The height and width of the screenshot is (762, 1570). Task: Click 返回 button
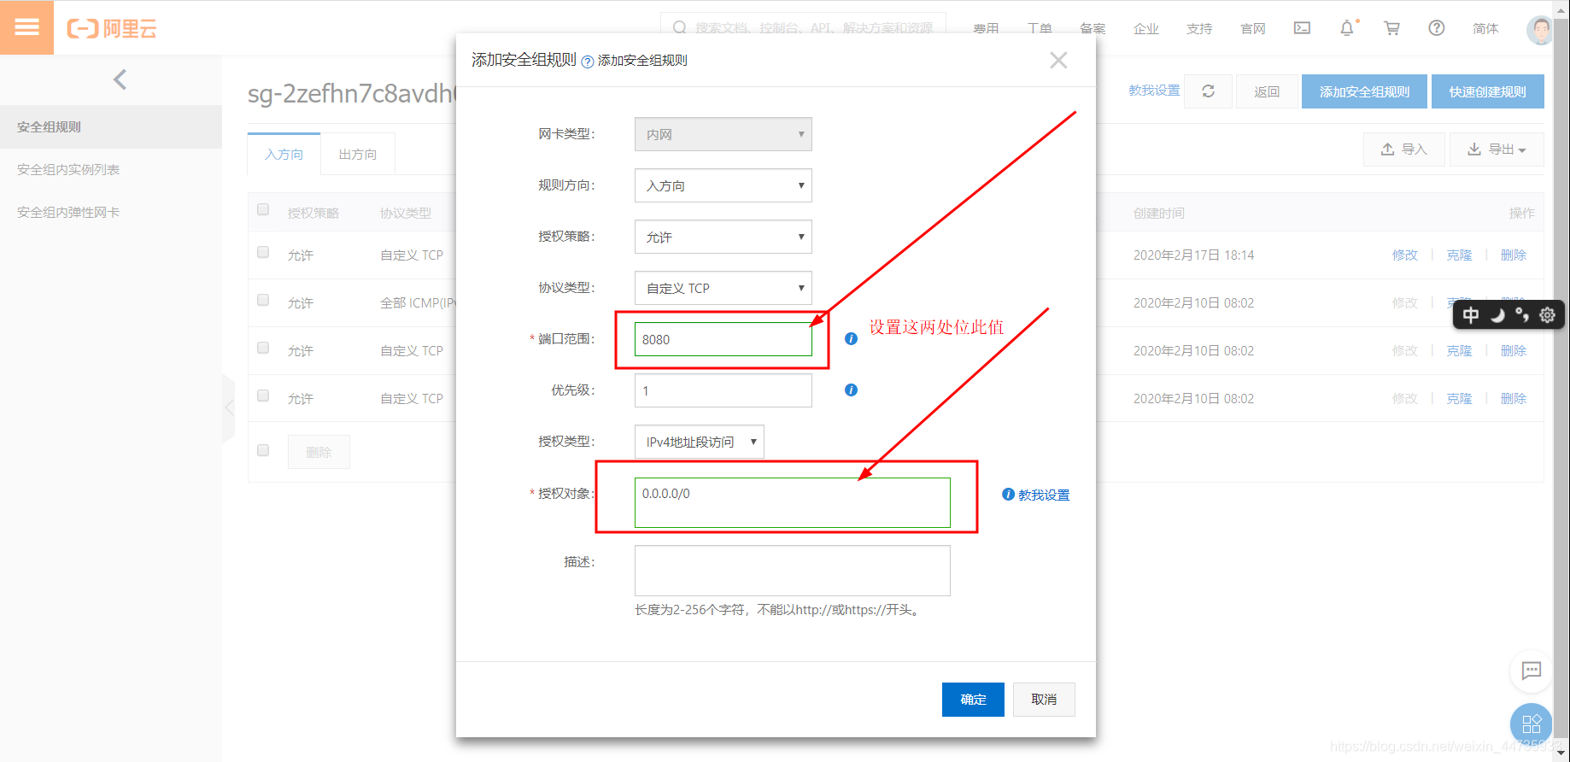tap(1267, 91)
